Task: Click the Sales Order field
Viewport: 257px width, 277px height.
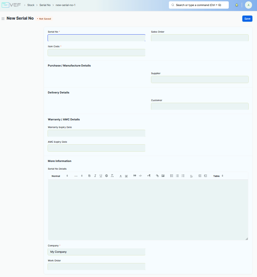Action: (x=200, y=38)
